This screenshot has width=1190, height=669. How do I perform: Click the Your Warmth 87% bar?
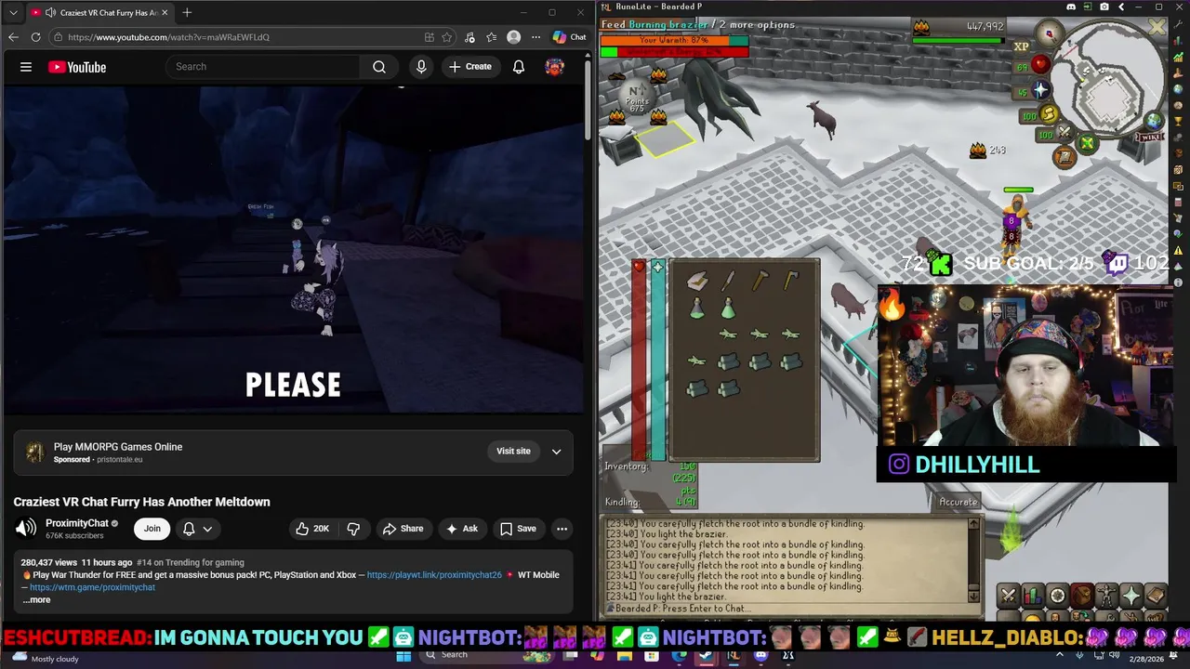point(674,41)
